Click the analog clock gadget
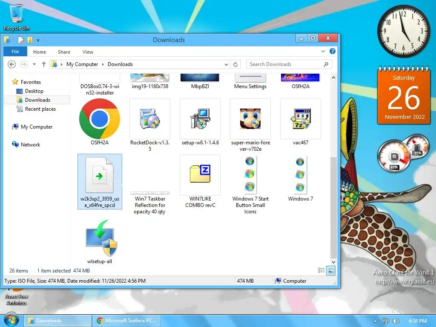Viewport: 436px width, 327px height. [x=404, y=31]
